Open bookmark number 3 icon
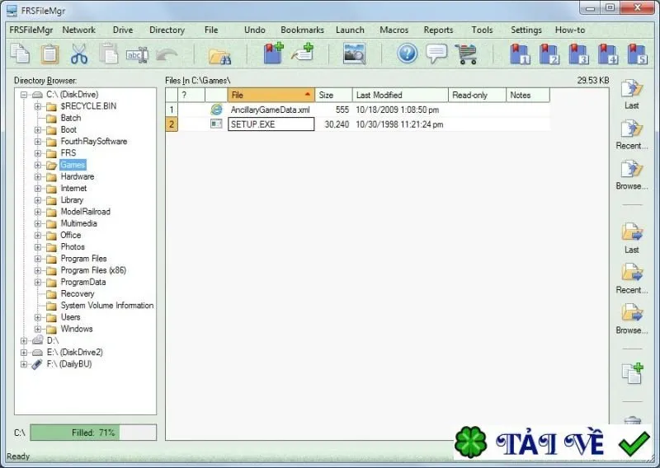Viewport: 660px width, 468px height. (x=579, y=54)
